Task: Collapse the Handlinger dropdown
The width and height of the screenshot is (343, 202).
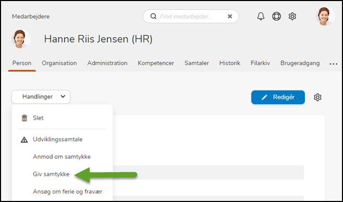Action: click(x=41, y=97)
